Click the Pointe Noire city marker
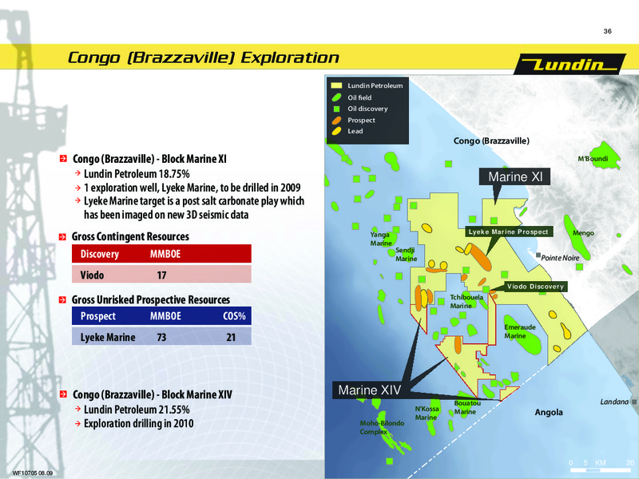The width and height of the screenshot is (639, 479). click(x=538, y=255)
